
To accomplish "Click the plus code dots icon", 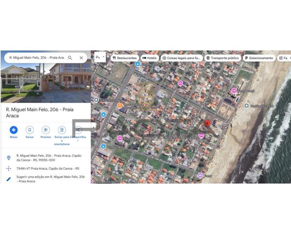I will pyautogui.click(x=9, y=169).
